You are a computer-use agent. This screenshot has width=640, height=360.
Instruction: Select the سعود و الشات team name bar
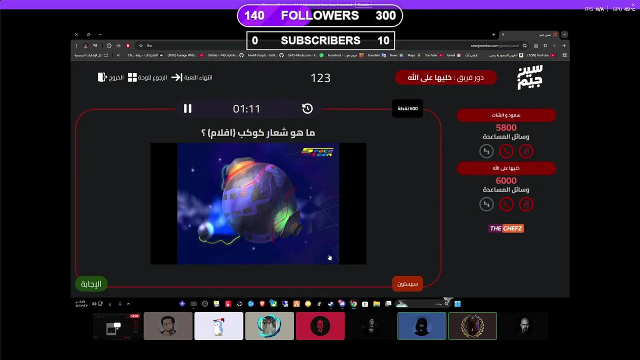click(506, 115)
